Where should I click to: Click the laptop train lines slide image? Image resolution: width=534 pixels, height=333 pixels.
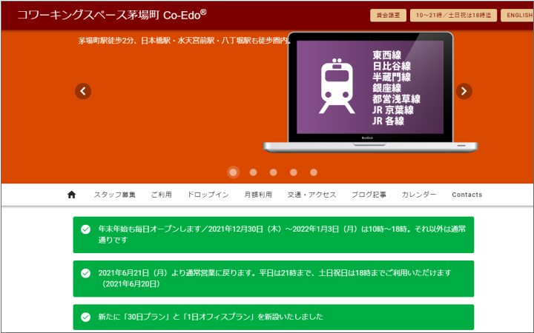pyautogui.click(x=370, y=92)
